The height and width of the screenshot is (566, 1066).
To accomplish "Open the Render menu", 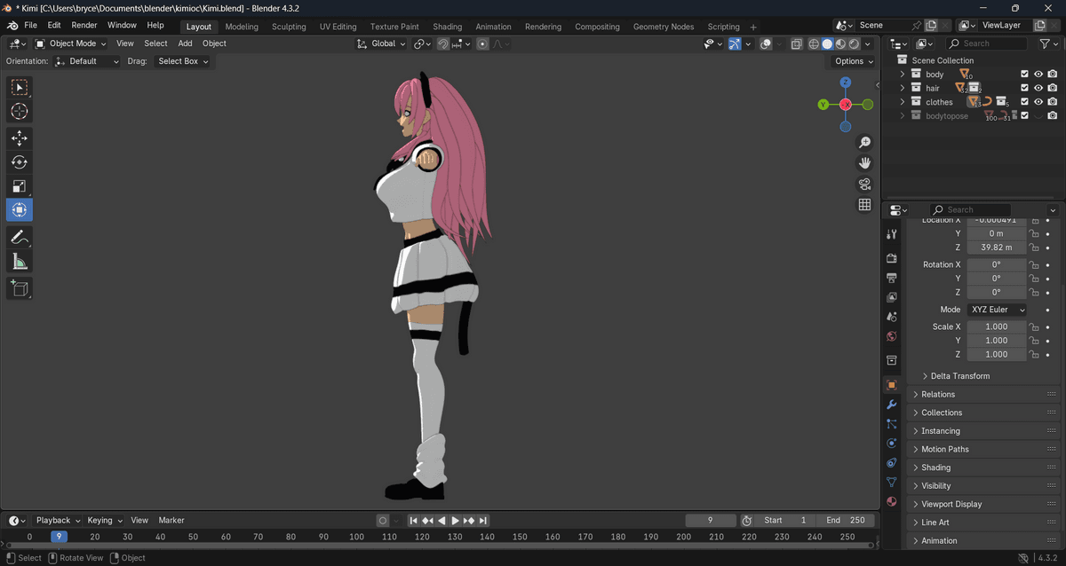I will [84, 26].
